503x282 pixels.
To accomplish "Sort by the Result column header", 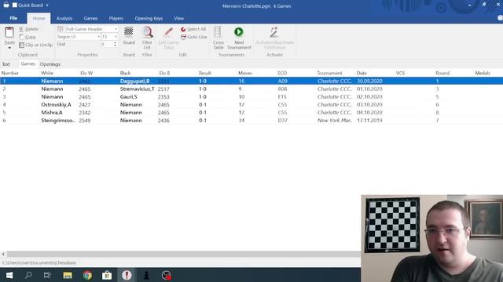I will pos(204,73).
